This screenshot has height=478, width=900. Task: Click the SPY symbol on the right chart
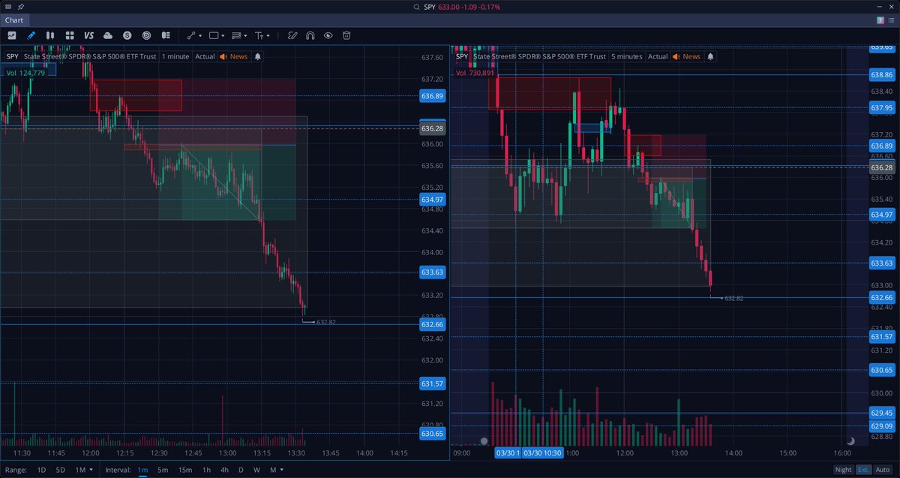pyautogui.click(x=463, y=56)
